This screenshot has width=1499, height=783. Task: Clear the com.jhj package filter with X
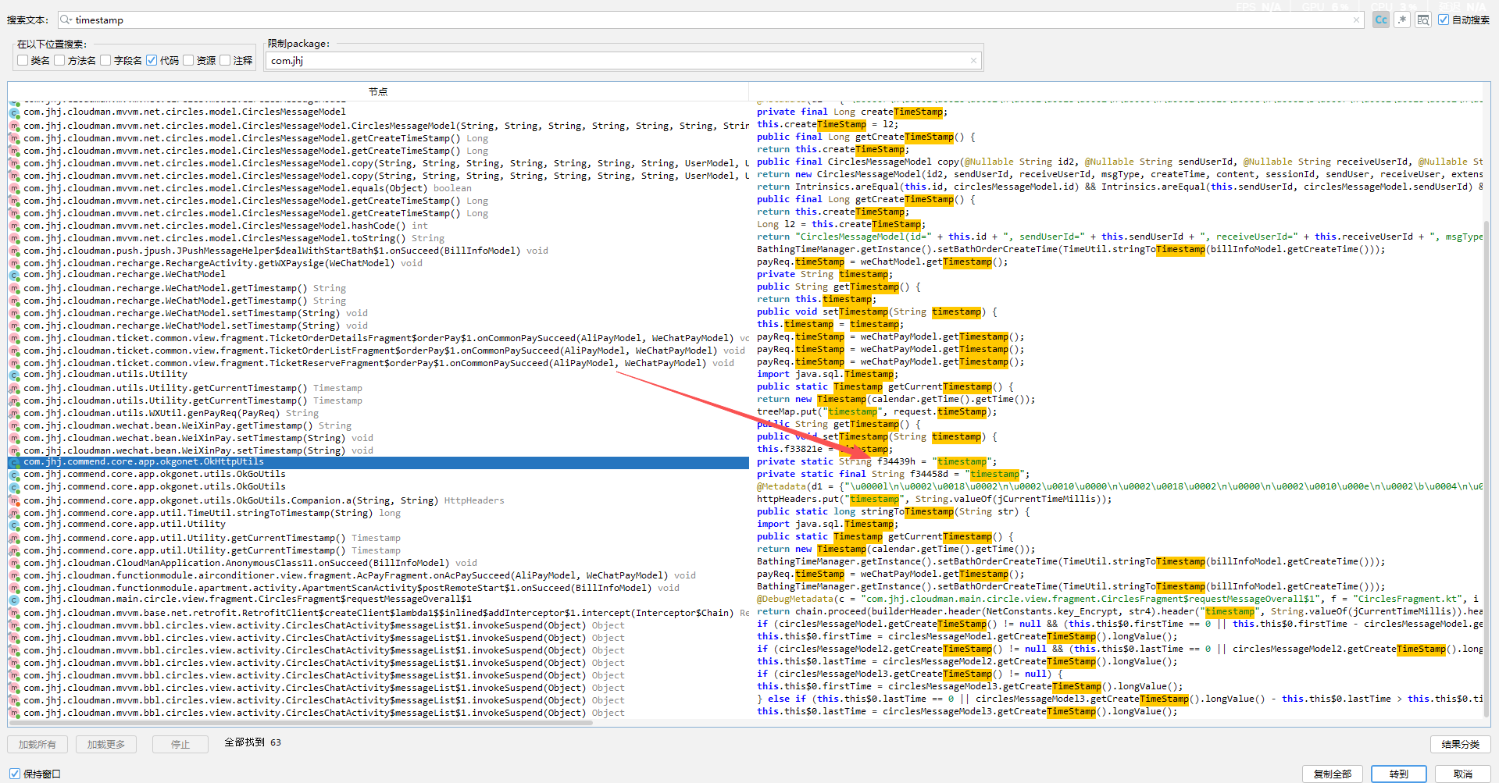point(973,61)
